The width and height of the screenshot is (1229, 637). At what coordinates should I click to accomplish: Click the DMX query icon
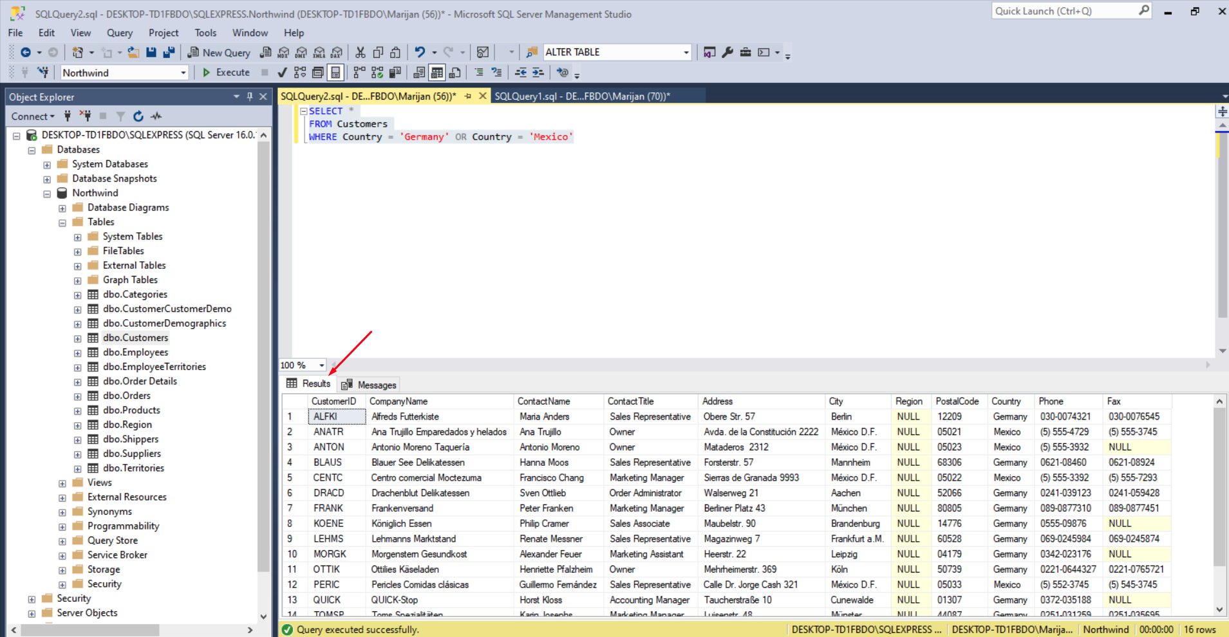click(x=301, y=52)
